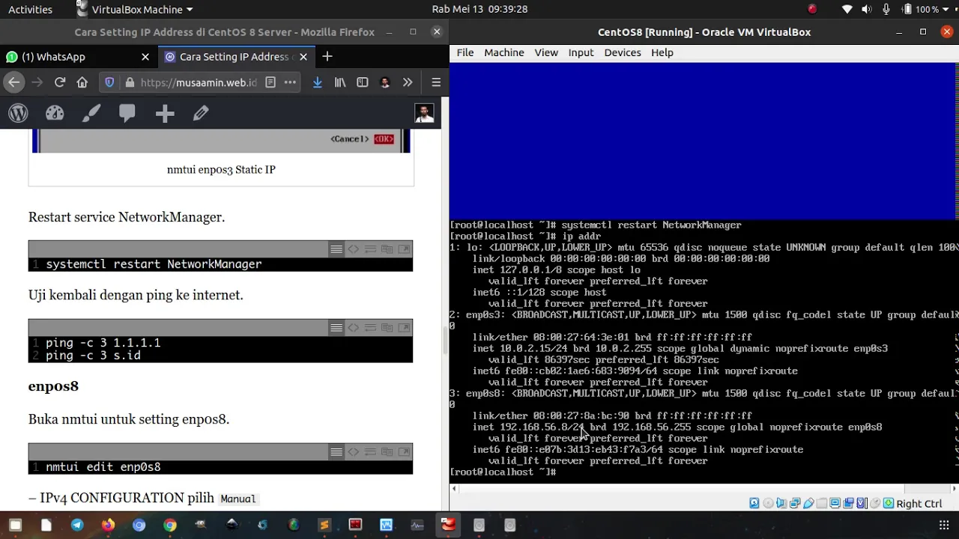Image resolution: width=959 pixels, height=539 pixels.
Task: Open Firefox library icon
Action: click(340, 82)
